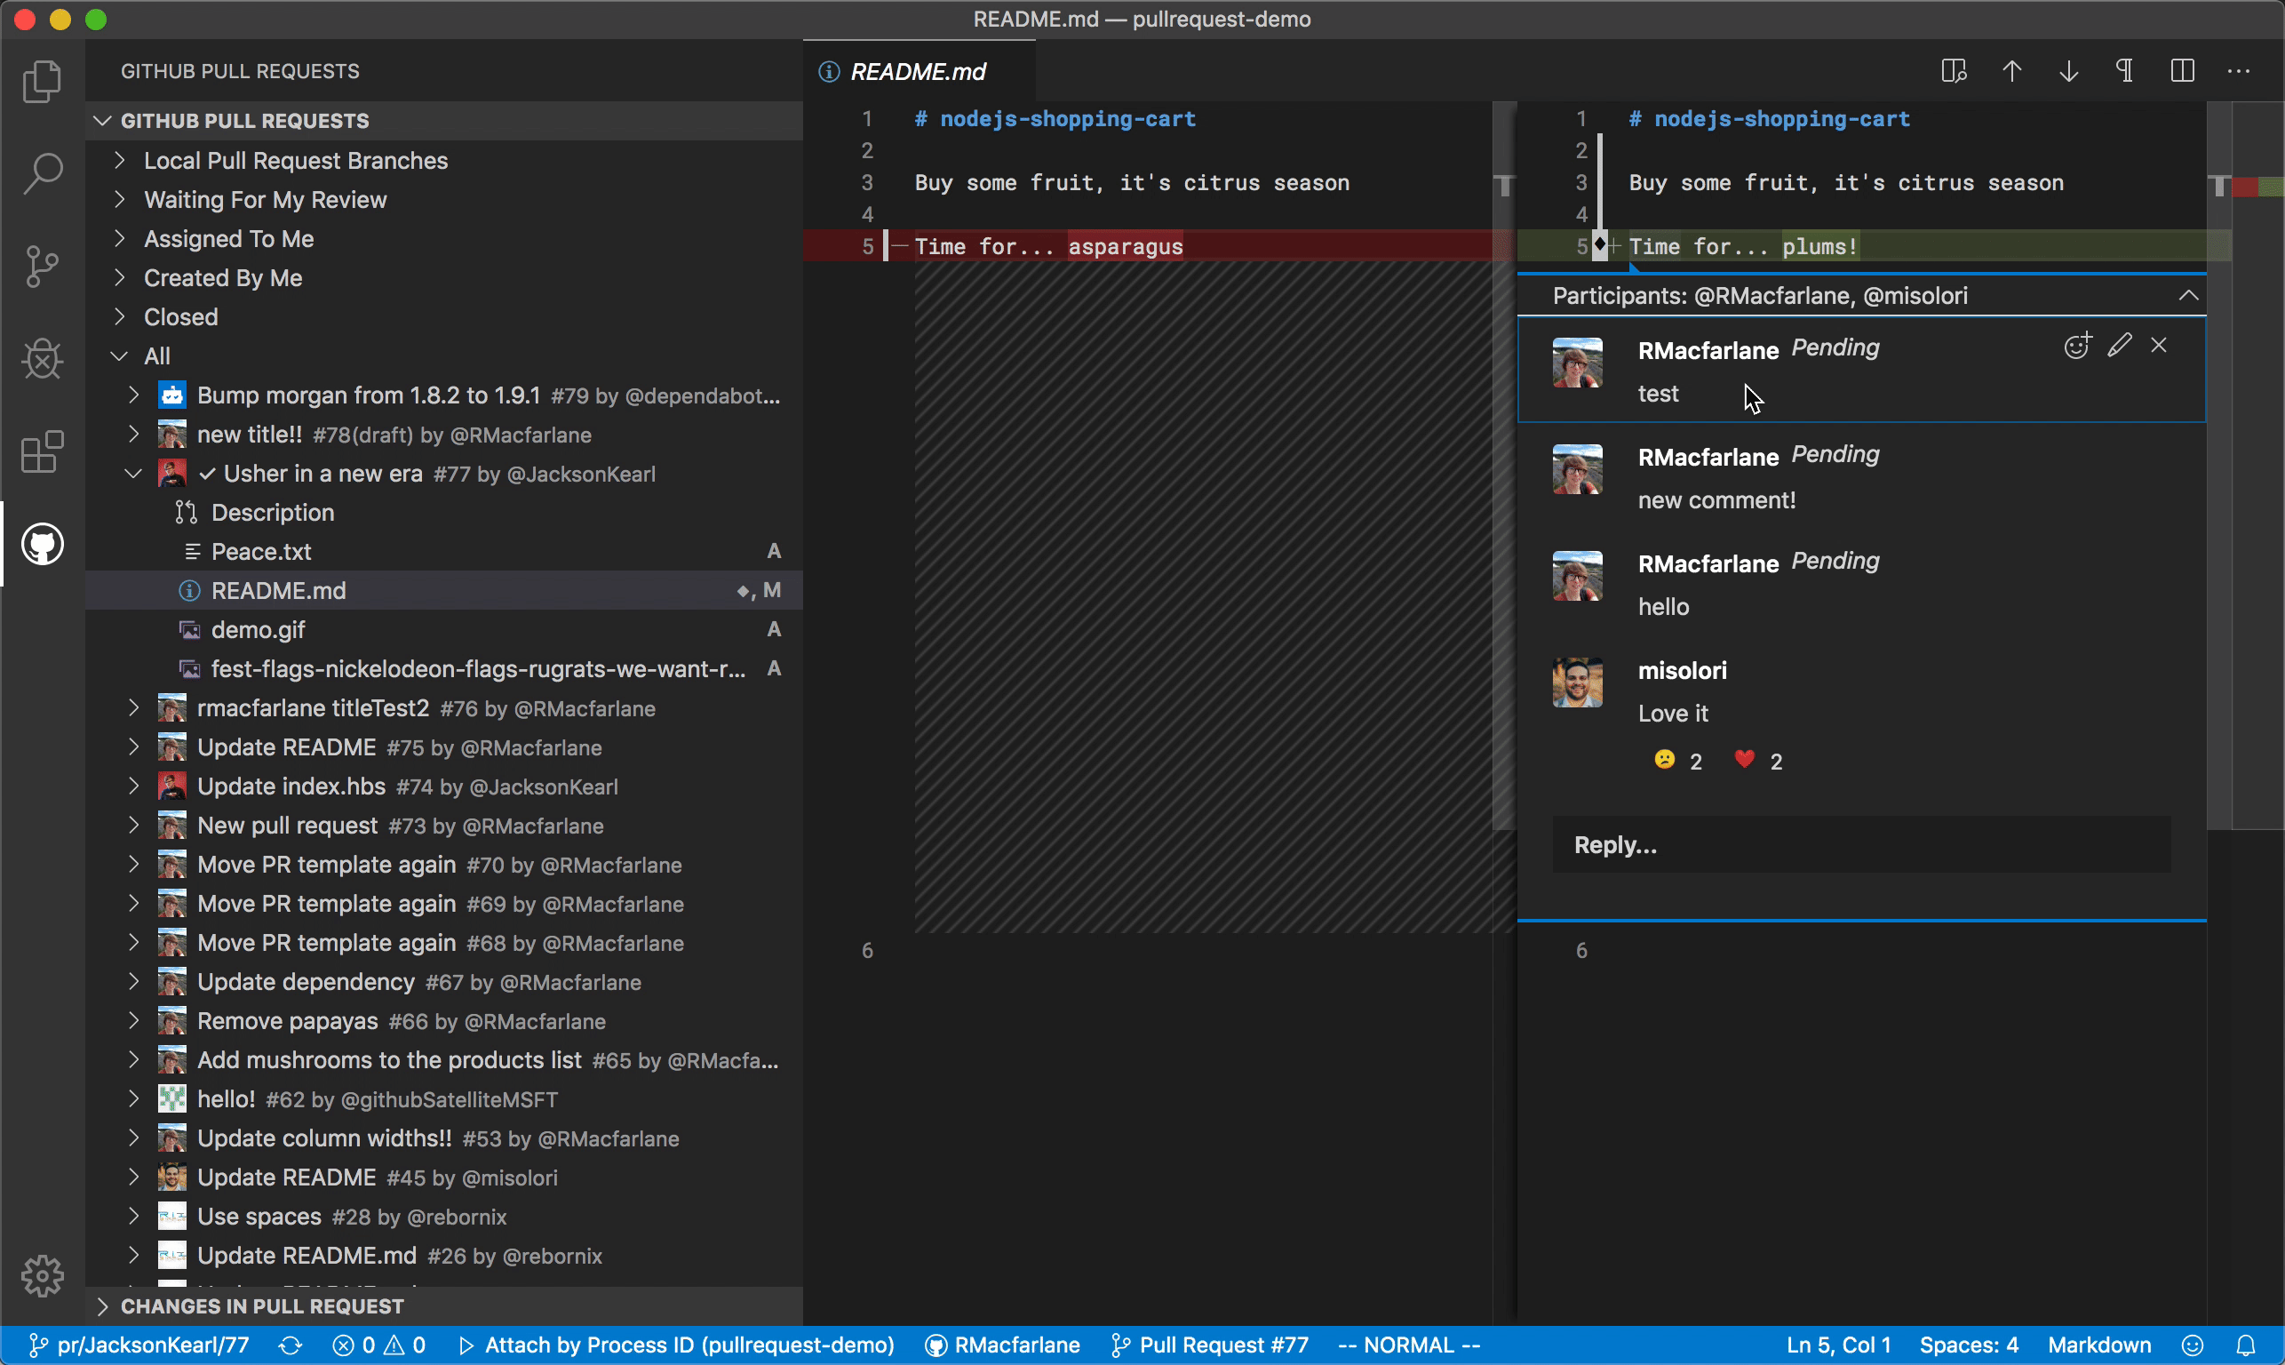
Task: Click Pull Request #77 in status bar
Action: tap(1209, 1345)
